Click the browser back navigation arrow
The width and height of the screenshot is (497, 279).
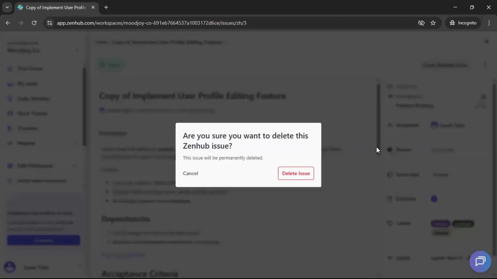pyautogui.click(x=8, y=23)
